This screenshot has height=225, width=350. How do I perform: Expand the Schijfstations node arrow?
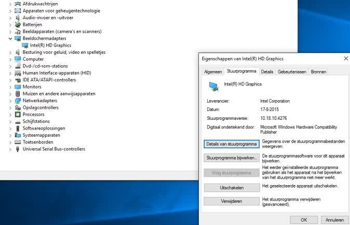click(x=10, y=121)
